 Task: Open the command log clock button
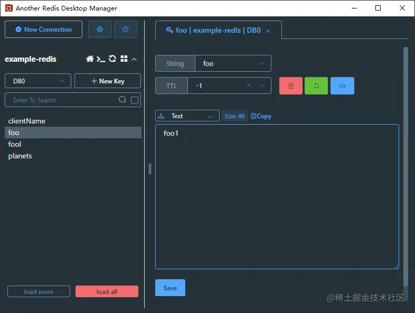(126, 30)
